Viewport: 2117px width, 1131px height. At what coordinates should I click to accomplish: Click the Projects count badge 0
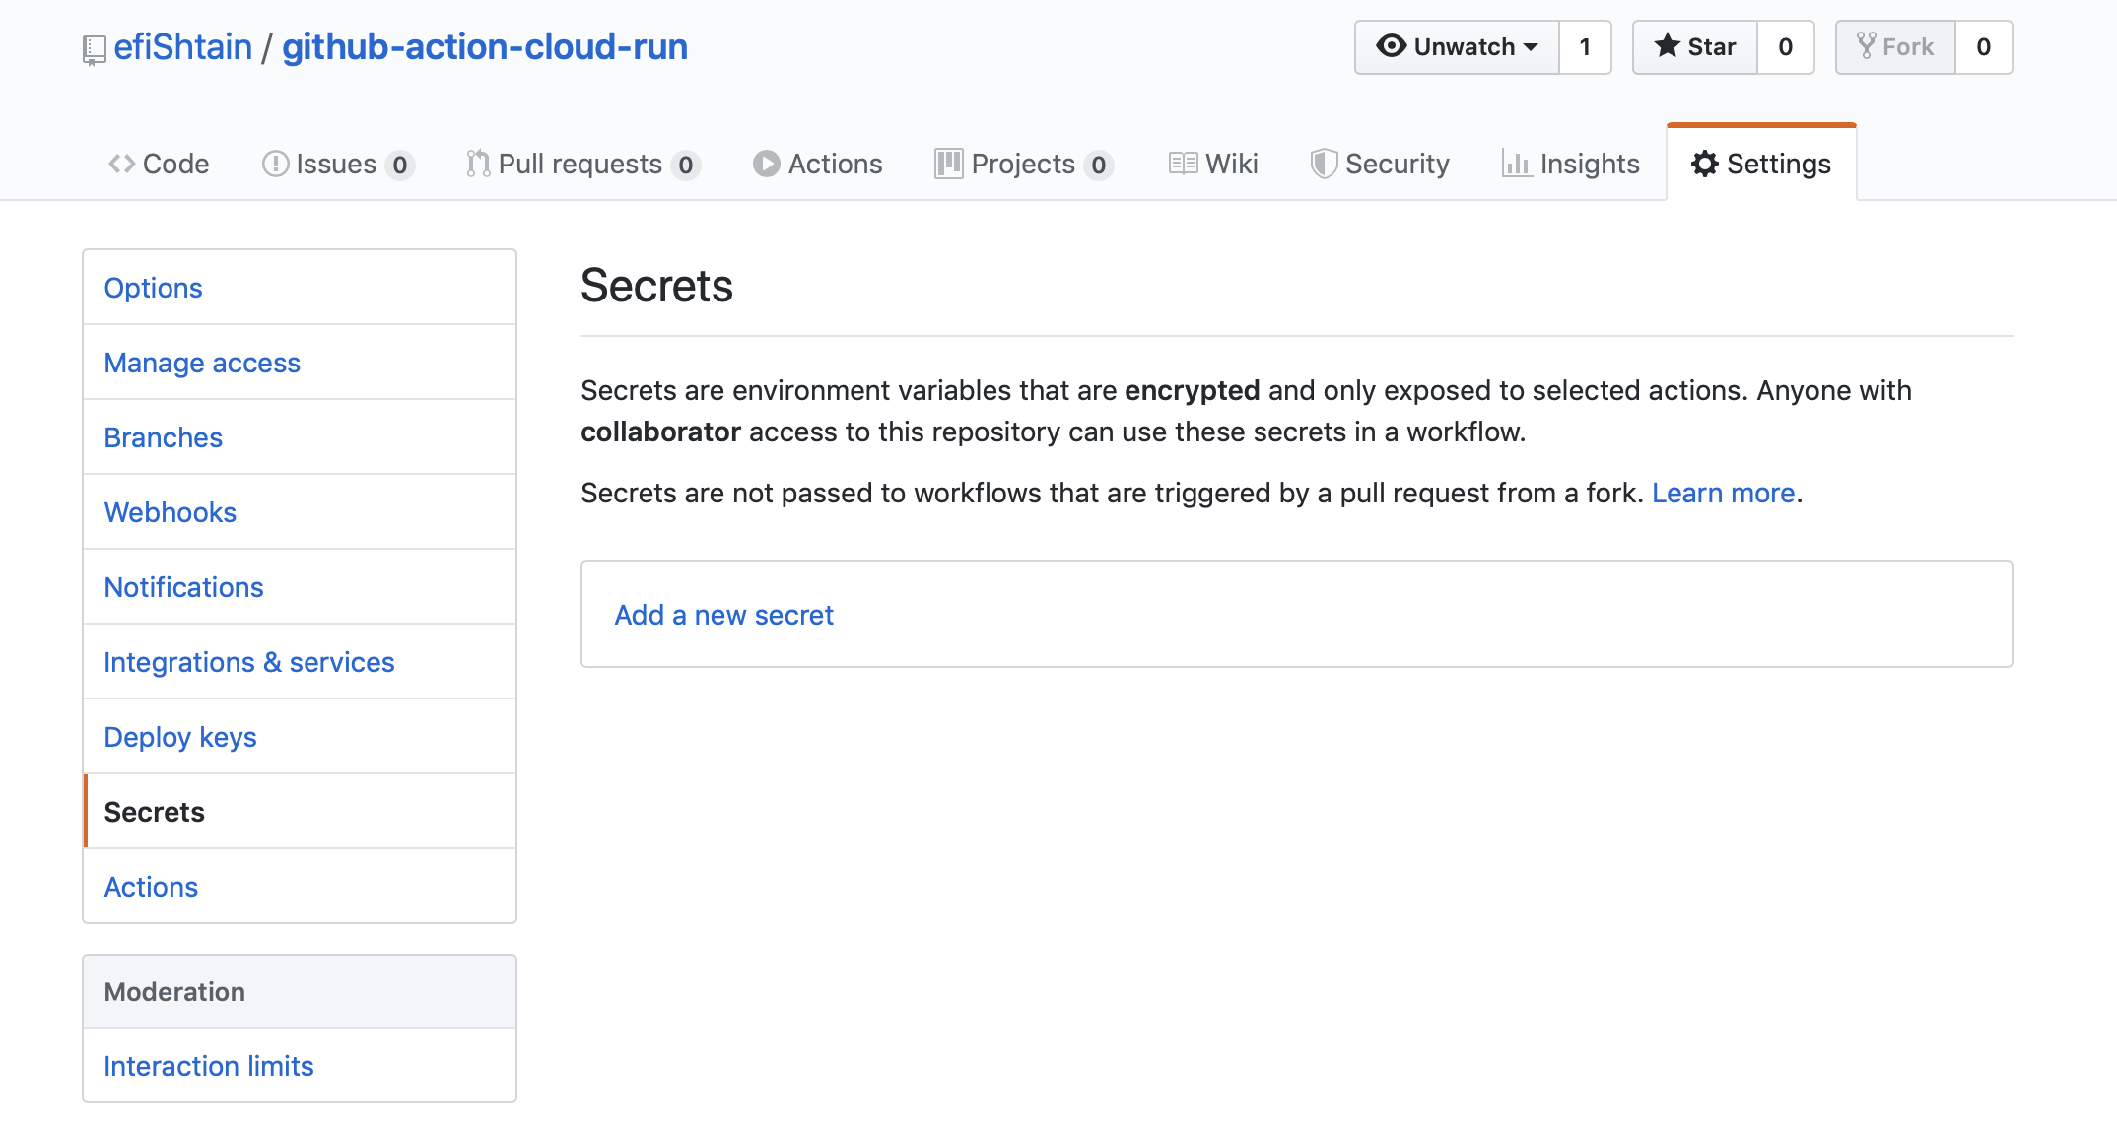tap(1099, 165)
